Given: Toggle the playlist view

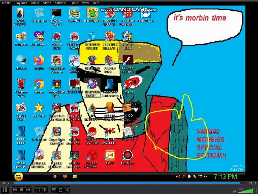Looking at the screenshot, I should (x=54, y=190).
